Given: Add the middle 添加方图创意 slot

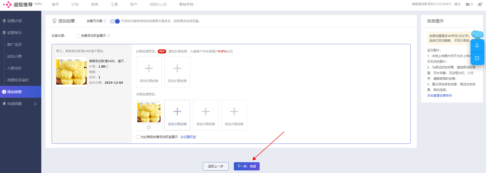Looking at the screenshot, I should (206, 115).
